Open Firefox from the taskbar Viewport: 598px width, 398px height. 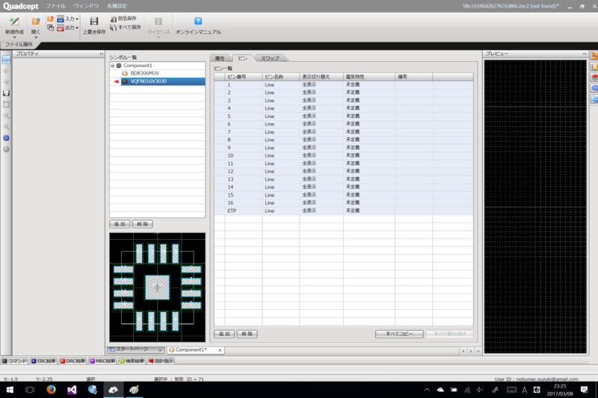pos(51,390)
